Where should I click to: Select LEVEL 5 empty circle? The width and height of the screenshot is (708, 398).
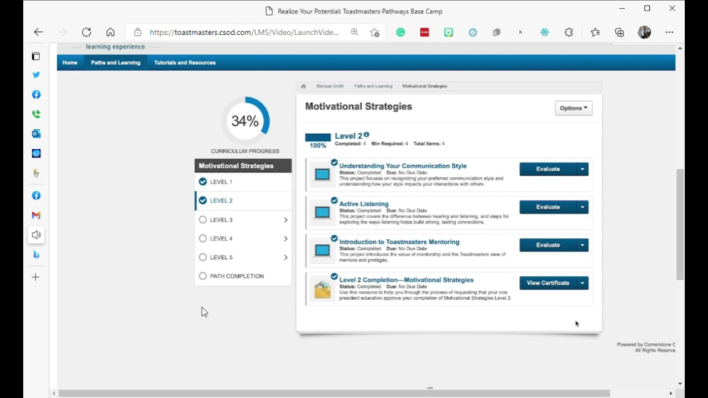click(x=202, y=257)
